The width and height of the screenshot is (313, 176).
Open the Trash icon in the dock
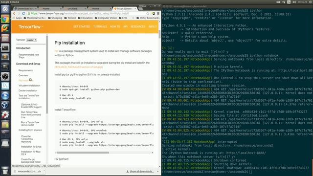pos(5,171)
